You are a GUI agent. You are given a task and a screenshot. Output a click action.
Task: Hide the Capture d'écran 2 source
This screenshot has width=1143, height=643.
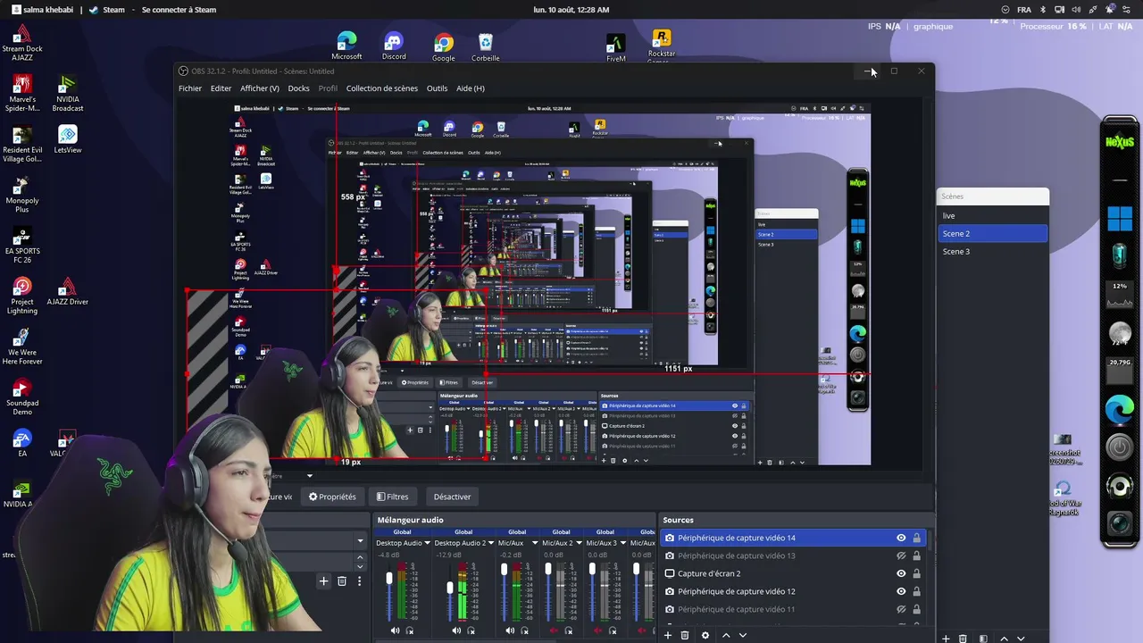coord(901,573)
